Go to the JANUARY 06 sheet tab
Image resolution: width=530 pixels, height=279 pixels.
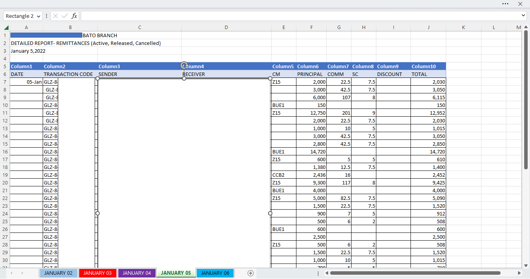coord(215,273)
